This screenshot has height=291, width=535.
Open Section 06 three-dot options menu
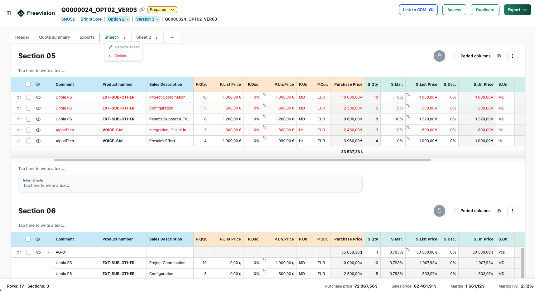512,211
